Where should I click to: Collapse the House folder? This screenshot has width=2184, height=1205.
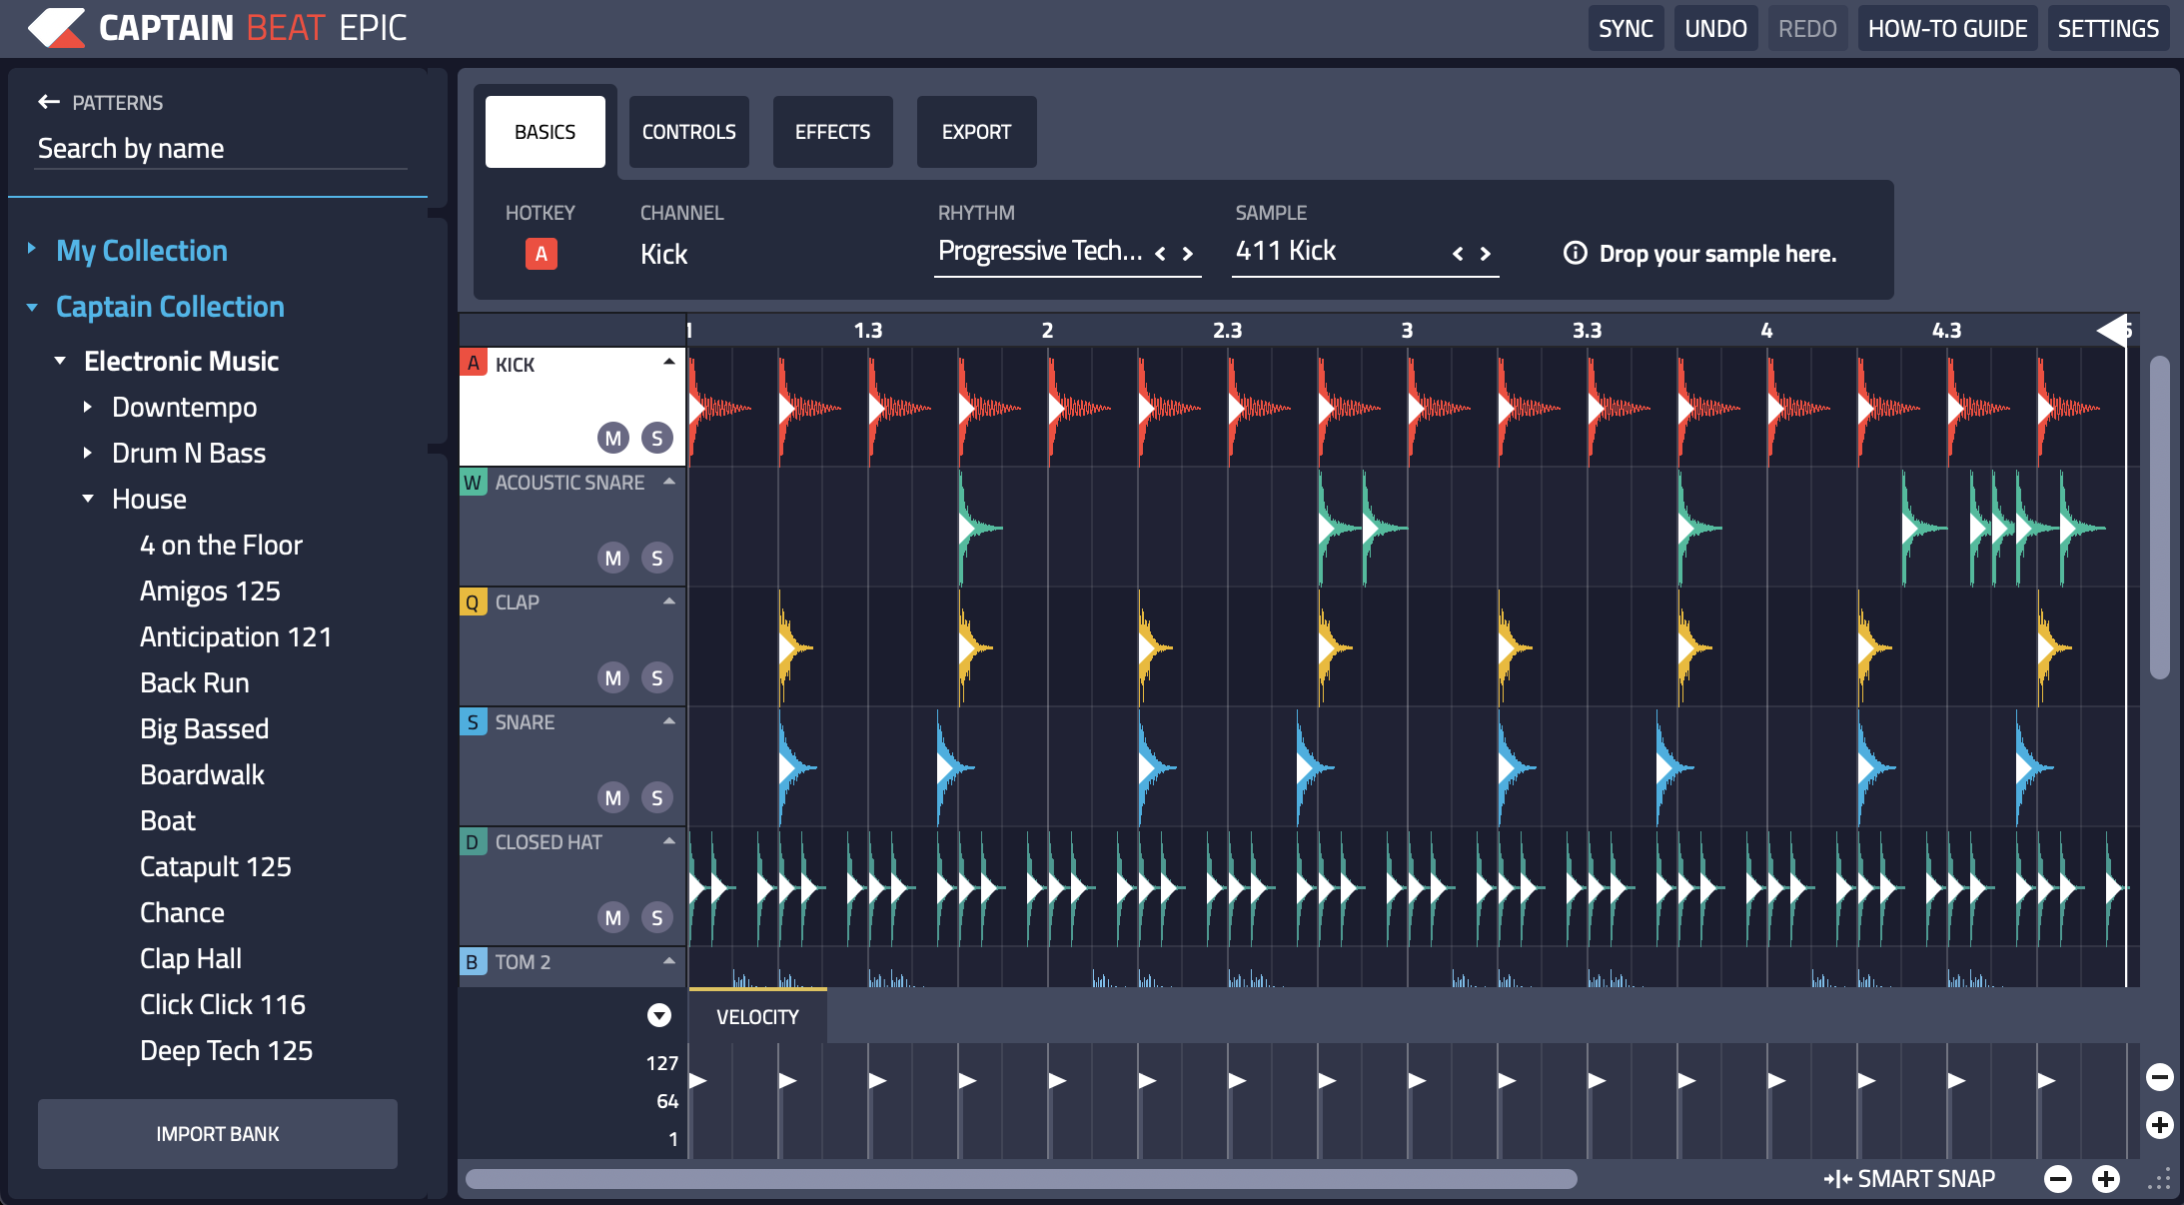coord(88,499)
